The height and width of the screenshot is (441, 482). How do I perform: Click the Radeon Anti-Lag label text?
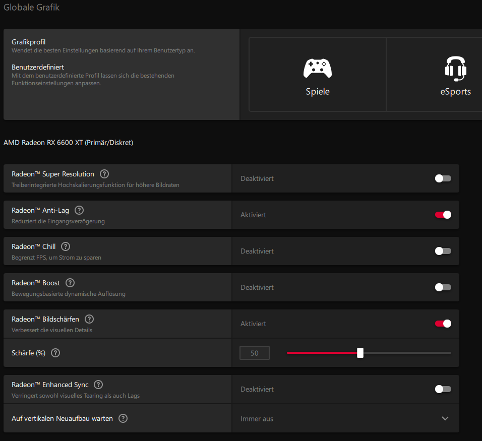coord(40,210)
